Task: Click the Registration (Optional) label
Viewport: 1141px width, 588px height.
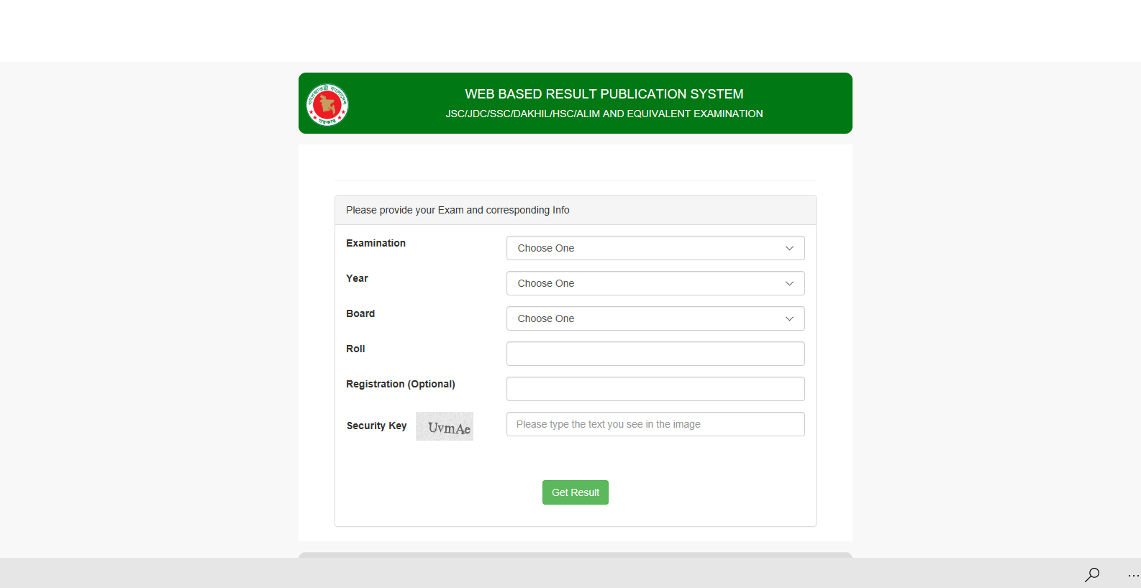Action: pyautogui.click(x=400, y=384)
